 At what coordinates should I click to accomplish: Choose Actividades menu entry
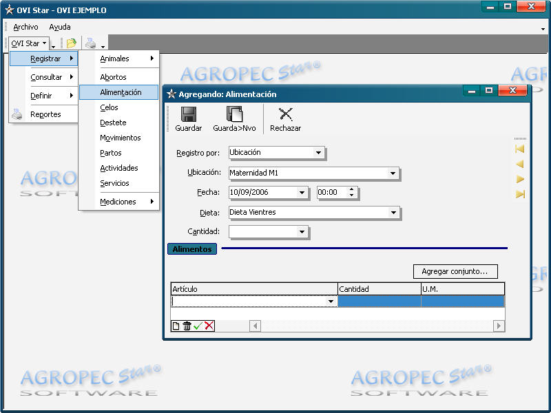tap(119, 168)
